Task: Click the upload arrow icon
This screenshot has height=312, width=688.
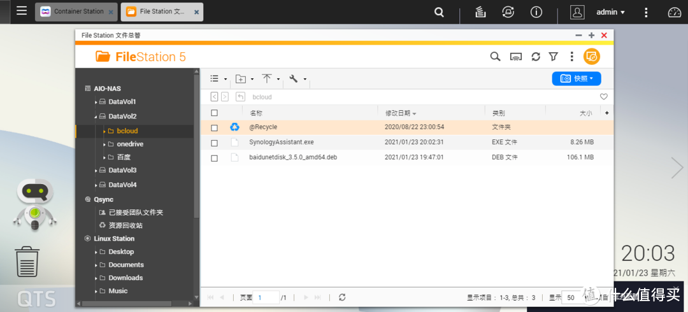Action: coord(267,78)
